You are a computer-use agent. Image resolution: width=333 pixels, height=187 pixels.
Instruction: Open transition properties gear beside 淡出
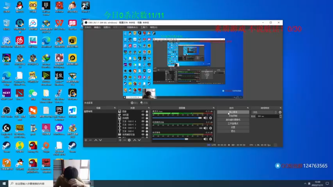pos(280,112)
